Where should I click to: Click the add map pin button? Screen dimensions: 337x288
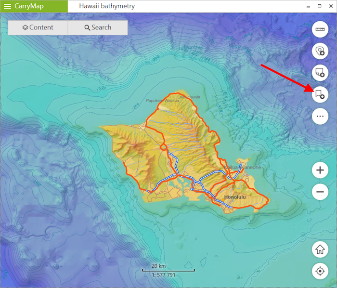coord(320,51)
